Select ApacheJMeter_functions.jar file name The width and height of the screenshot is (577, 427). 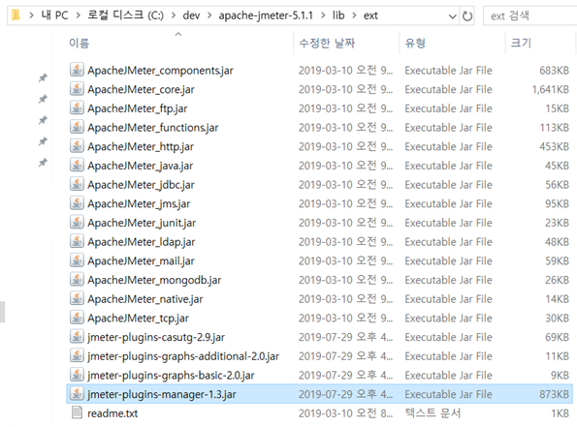152,128
